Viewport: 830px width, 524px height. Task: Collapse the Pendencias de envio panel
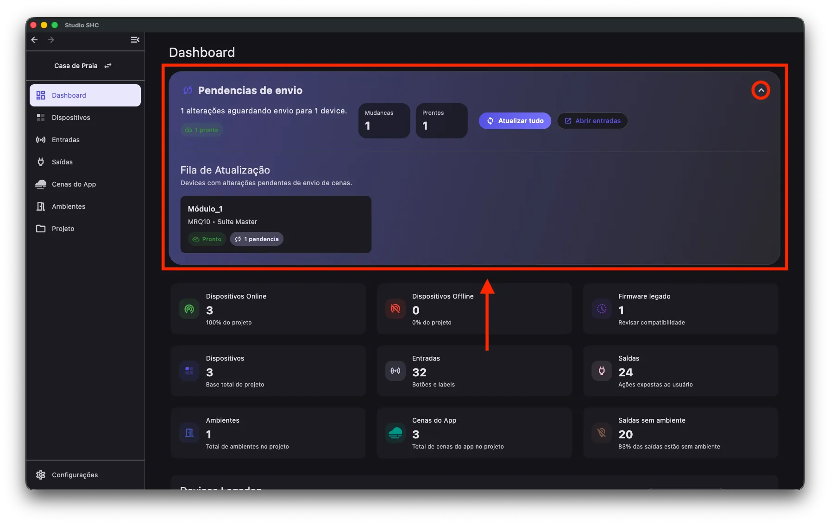(x=761, y=90)
